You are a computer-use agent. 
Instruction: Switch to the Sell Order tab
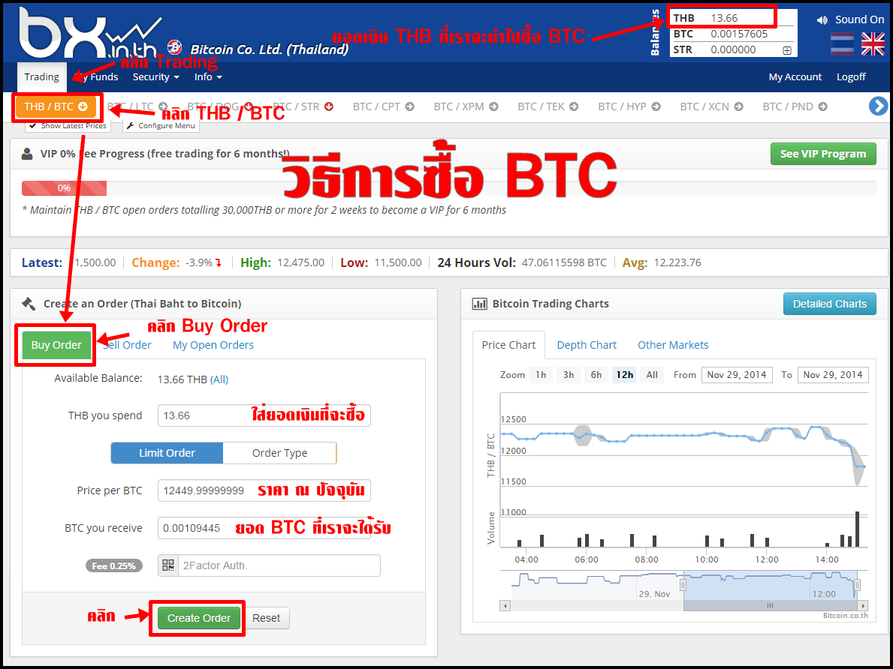pyautogui.click(x=127, y=345)
